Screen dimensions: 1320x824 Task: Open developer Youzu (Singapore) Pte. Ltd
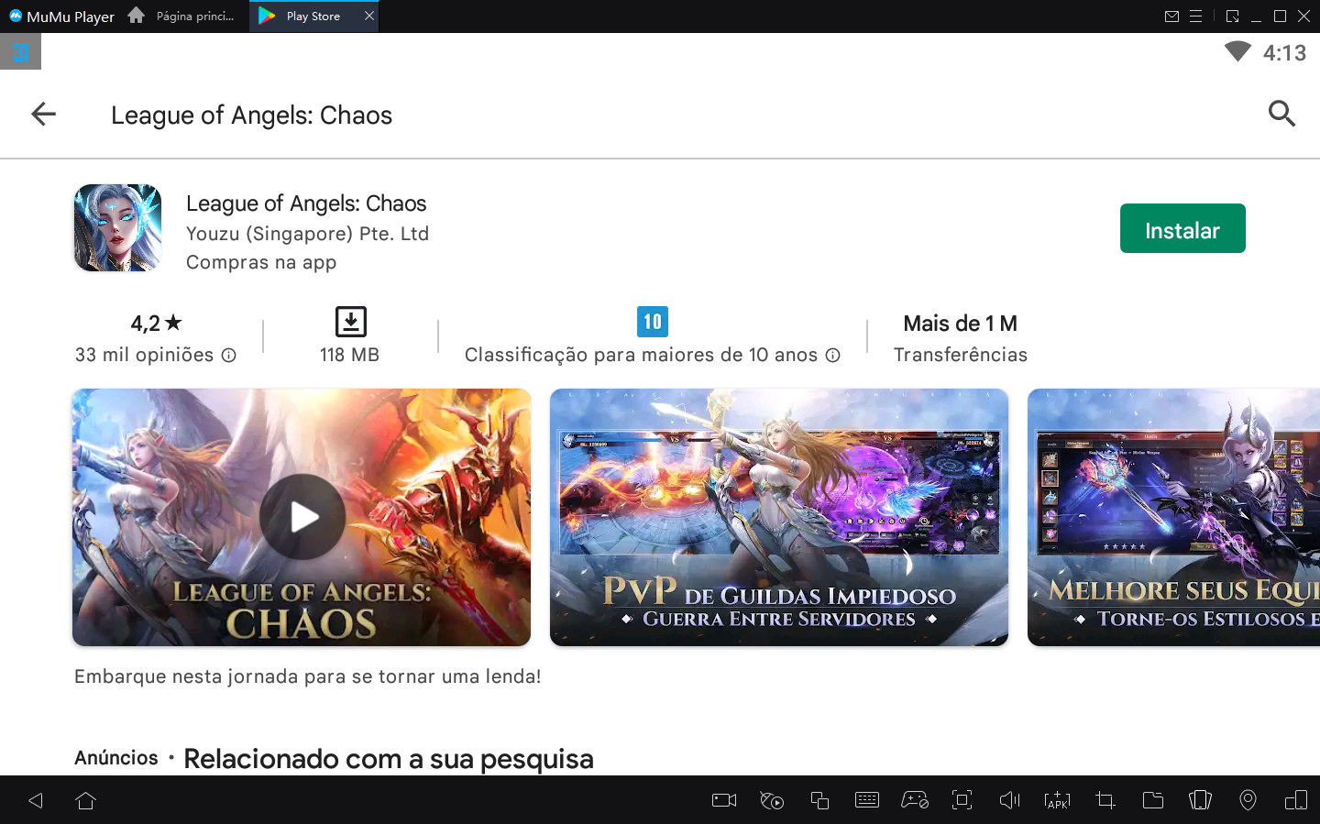coord(307,234)
